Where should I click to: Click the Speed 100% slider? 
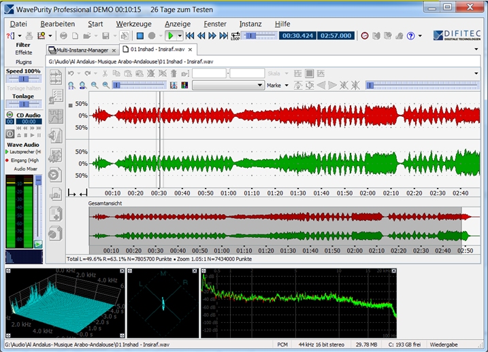(x=24, y=79)
